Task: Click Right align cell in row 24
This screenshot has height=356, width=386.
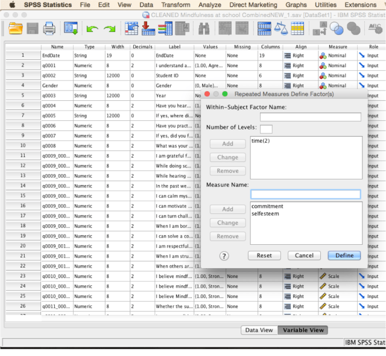Action: 300,286
